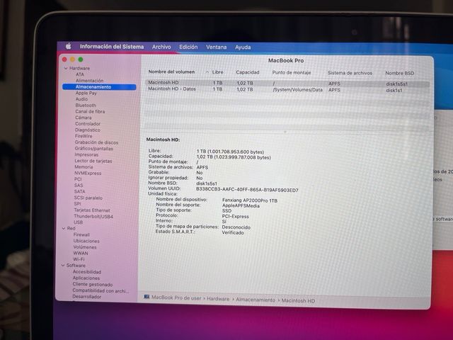Select Aplicaciones under Software

86,278
